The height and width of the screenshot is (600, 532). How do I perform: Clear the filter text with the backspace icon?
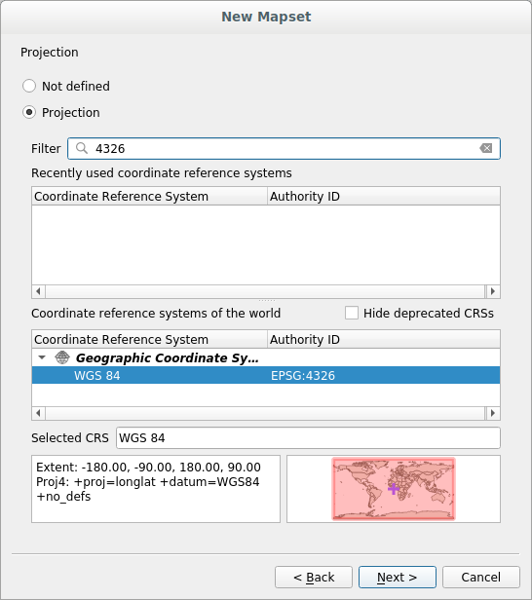(485, 148)
